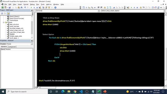
Task: Click the View Microsoft Excel icon
Action: [2, 8]
